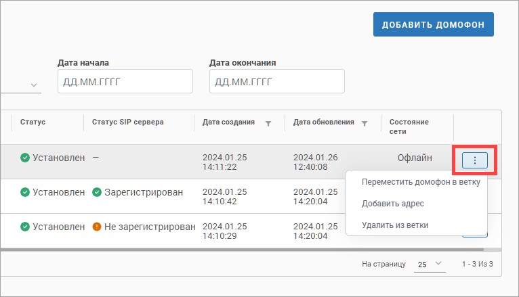Click the Статус column header

[33, 122]
